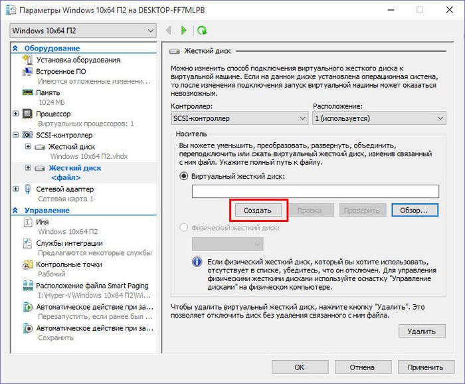Select the SCSI-контроллер item

pyautogui.click(x=64, y=136)
